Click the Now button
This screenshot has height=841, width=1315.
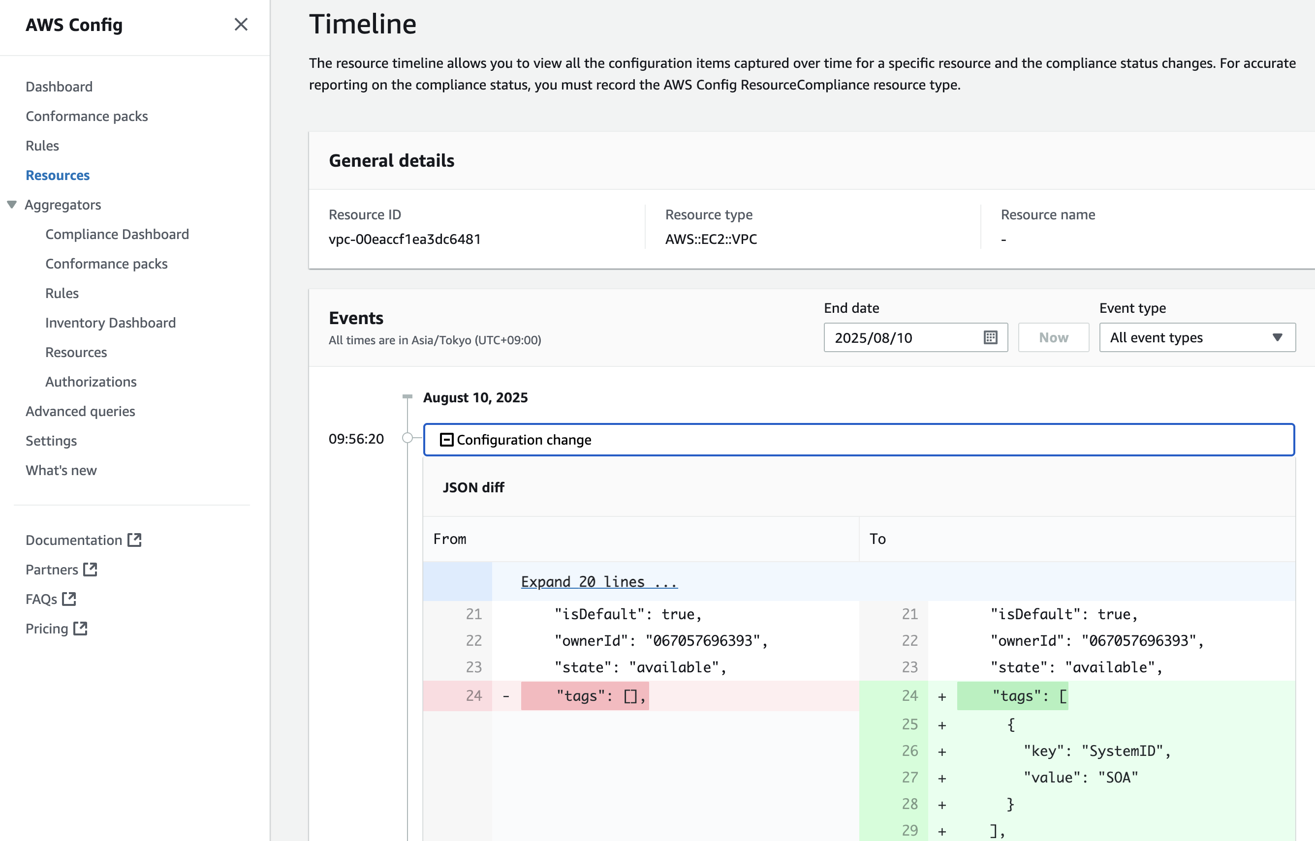click(1053, 337)
